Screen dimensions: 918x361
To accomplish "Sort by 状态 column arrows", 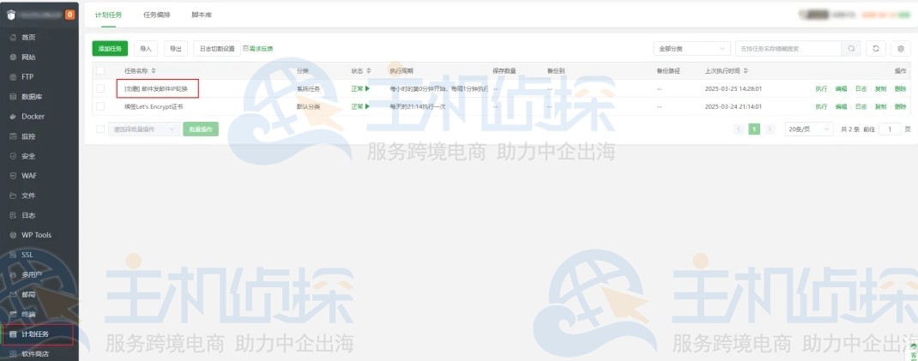I will (368, 71).
